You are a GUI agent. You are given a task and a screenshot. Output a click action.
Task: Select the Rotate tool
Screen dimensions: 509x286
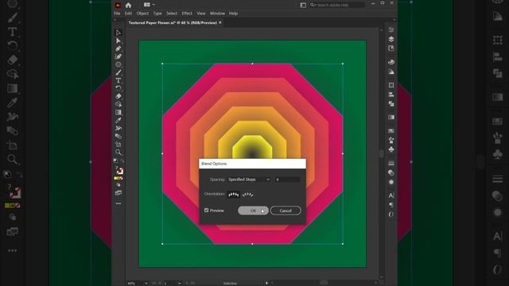(x=119, y=88)
